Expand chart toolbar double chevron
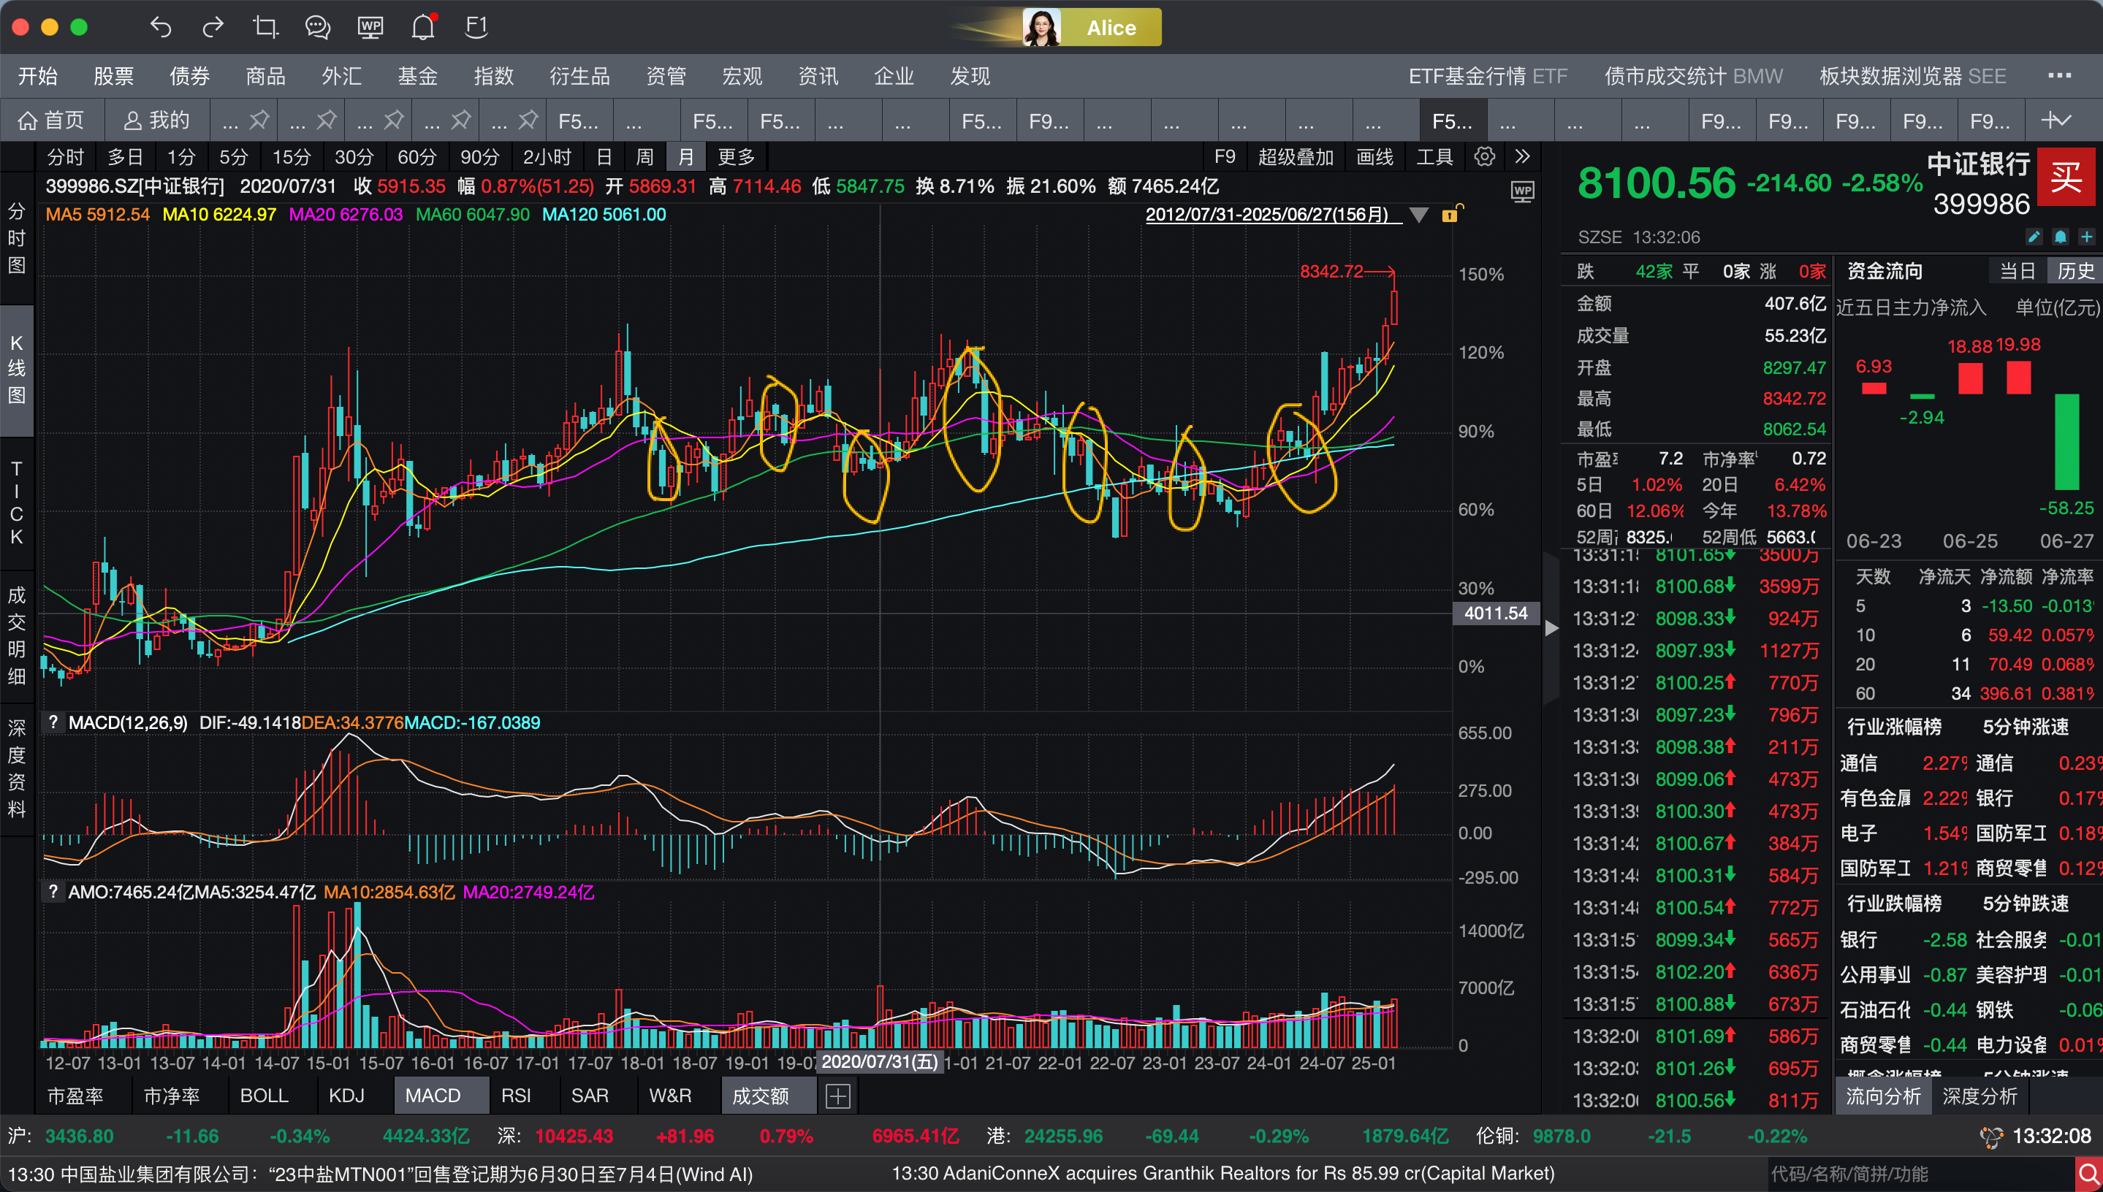Image resolution: width=2103 pixels, height=1192 pixels. tap(1522, 156)
